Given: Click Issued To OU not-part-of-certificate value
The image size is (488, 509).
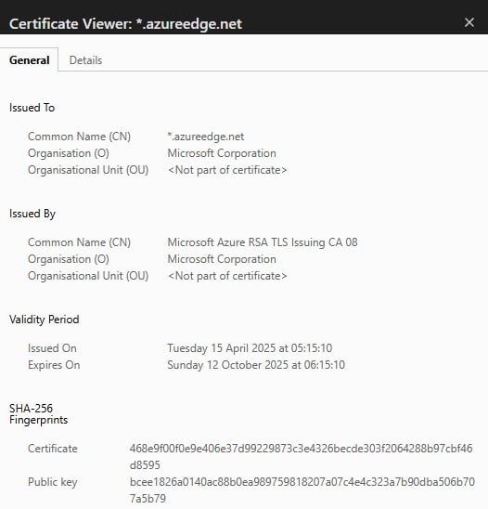Looking at the screenshot, I should click(x=227, y=170).
